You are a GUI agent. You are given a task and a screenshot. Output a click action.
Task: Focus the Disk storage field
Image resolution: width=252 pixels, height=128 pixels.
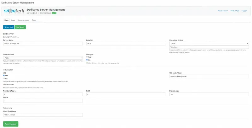point(209,94)
